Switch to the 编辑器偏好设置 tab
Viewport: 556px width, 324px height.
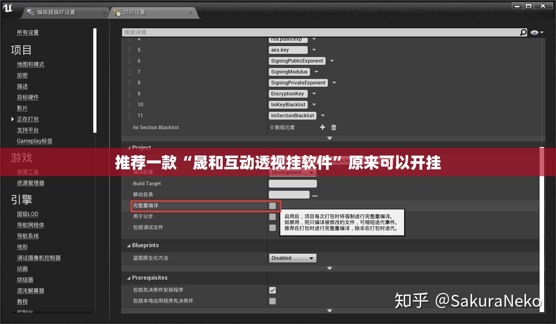(56, 12)
